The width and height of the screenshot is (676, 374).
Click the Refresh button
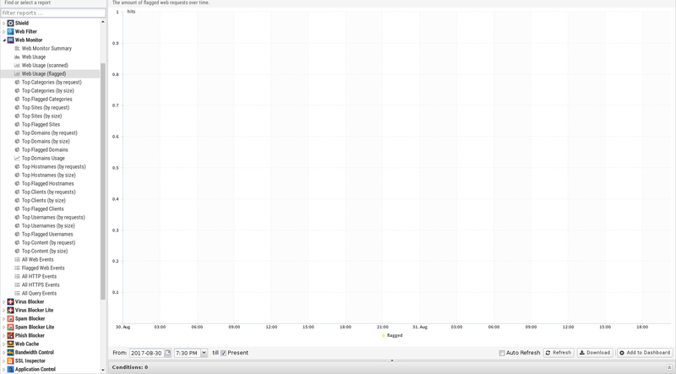tap(559, 353)
